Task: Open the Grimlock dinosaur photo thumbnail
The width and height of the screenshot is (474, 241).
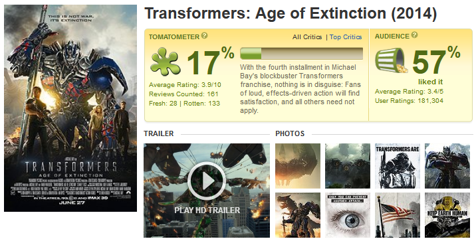Action: pos(298,215)
